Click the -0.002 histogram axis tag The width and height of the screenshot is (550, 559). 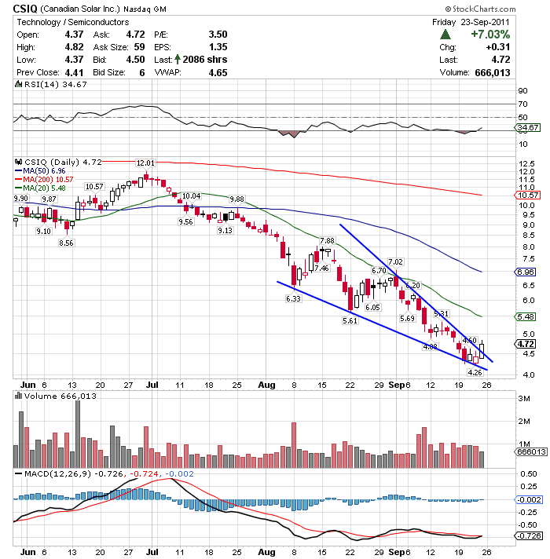point(529,499)
